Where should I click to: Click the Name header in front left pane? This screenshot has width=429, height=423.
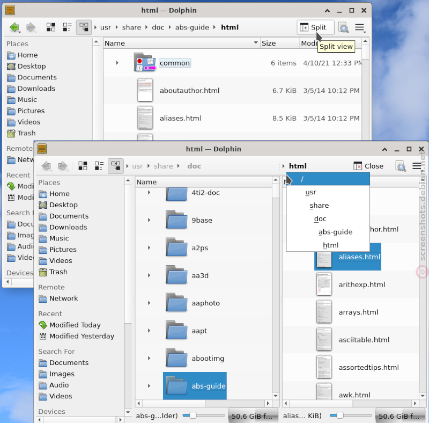coord(203,182)
